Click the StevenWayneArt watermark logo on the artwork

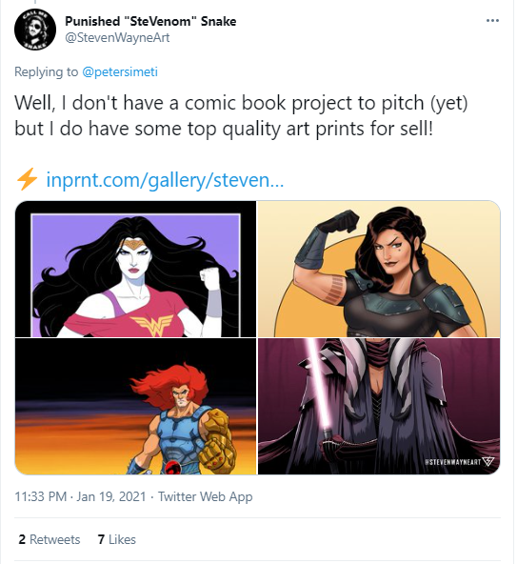pos(460,462)
